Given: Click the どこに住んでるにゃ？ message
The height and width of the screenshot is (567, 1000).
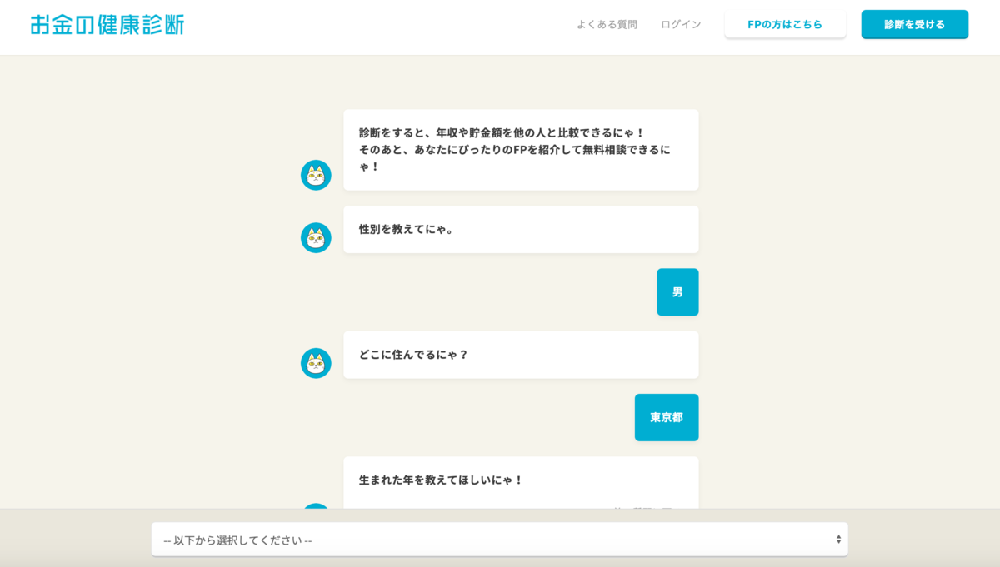Looking at the screenshot, I should [521, 355].
